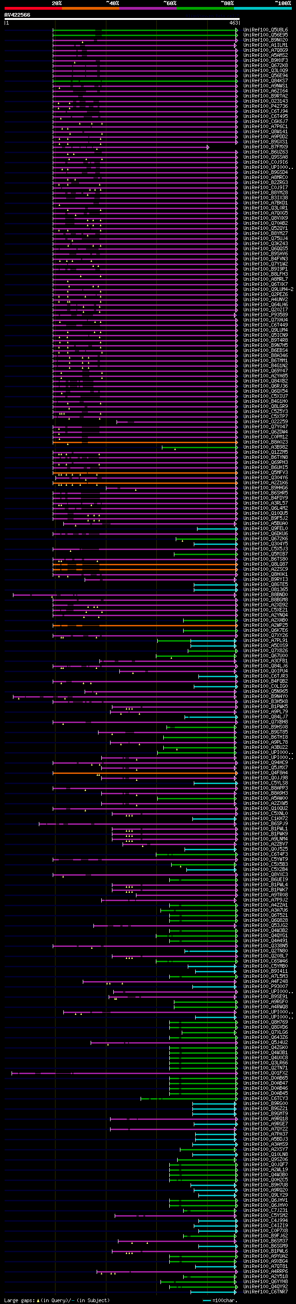The image size is (296, 1304).
Task: Click the green ~80% identity legend segment
Action: click(205, 8)
